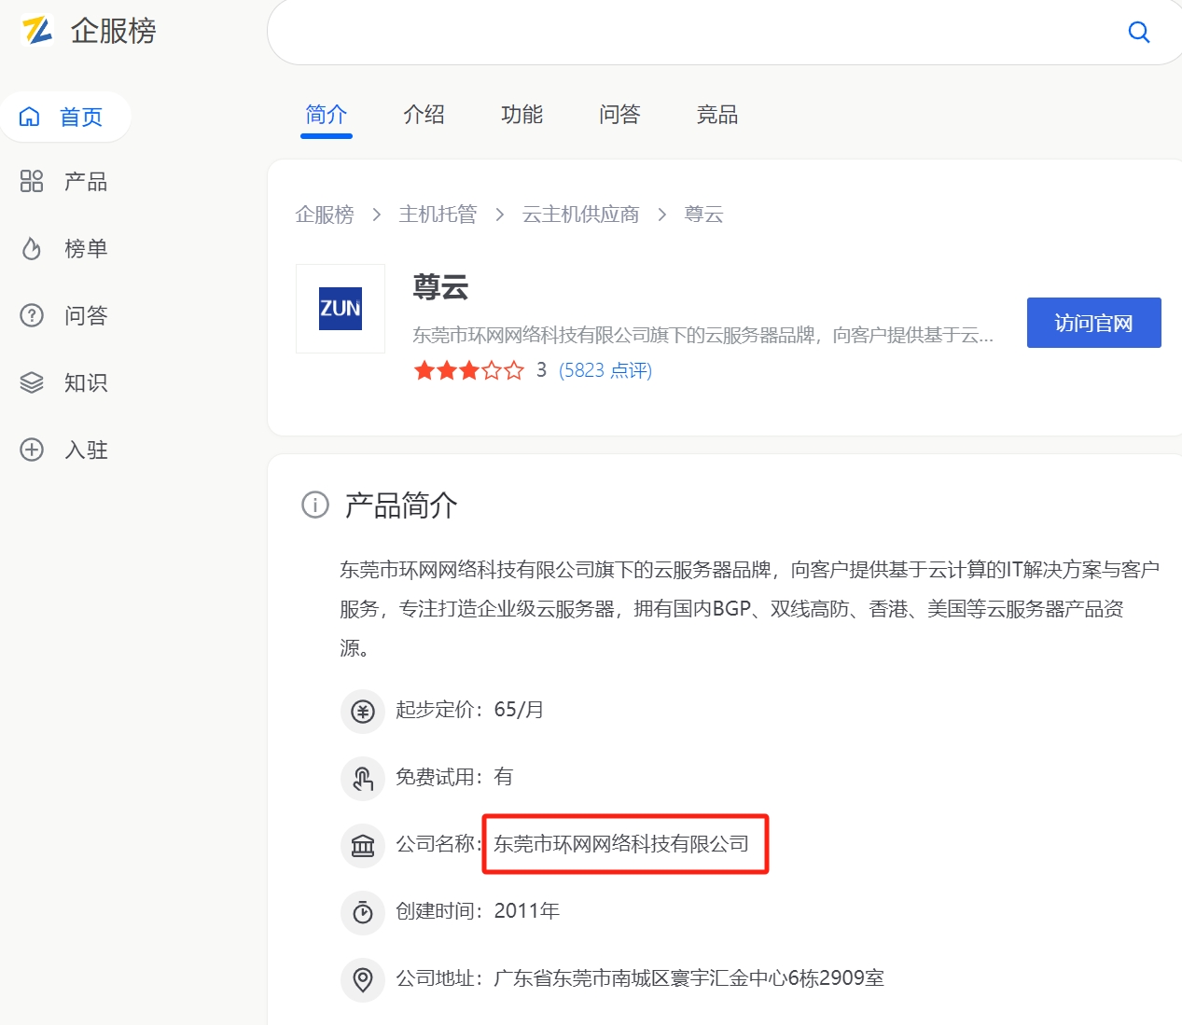
Task: Focus the top search input field
Action: [x=690, y=32]
